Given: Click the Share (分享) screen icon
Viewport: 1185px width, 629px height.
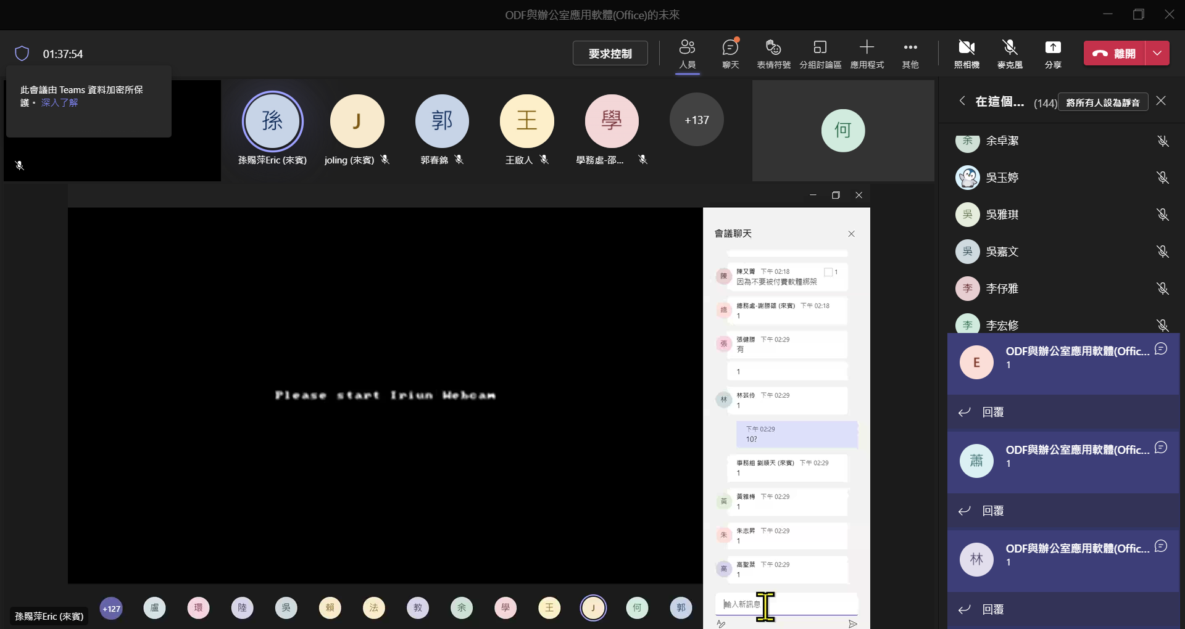Looking at the screenshot, I should click(1053, 47).
